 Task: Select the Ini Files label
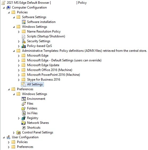(x=32, y=113)
